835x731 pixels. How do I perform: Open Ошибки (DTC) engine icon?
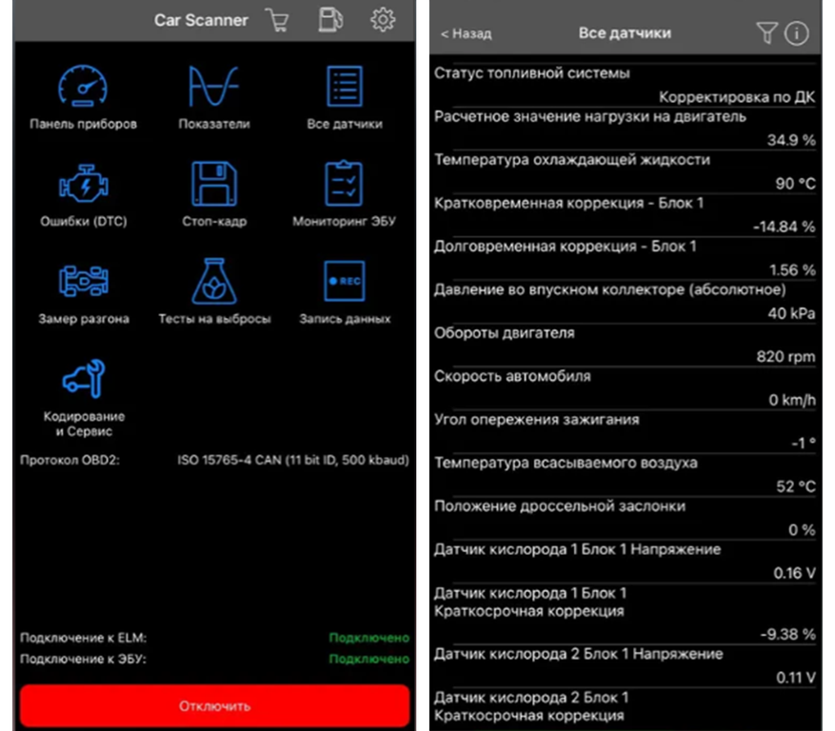[84, 195]
